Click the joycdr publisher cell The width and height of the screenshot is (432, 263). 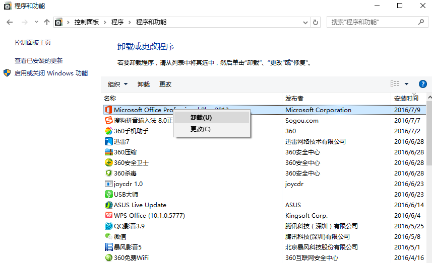coord(294,184)
